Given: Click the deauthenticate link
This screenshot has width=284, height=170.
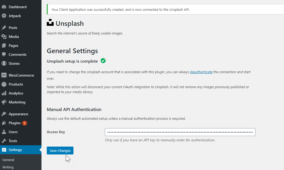Looking at the screenshot, I should click(201, 72).
